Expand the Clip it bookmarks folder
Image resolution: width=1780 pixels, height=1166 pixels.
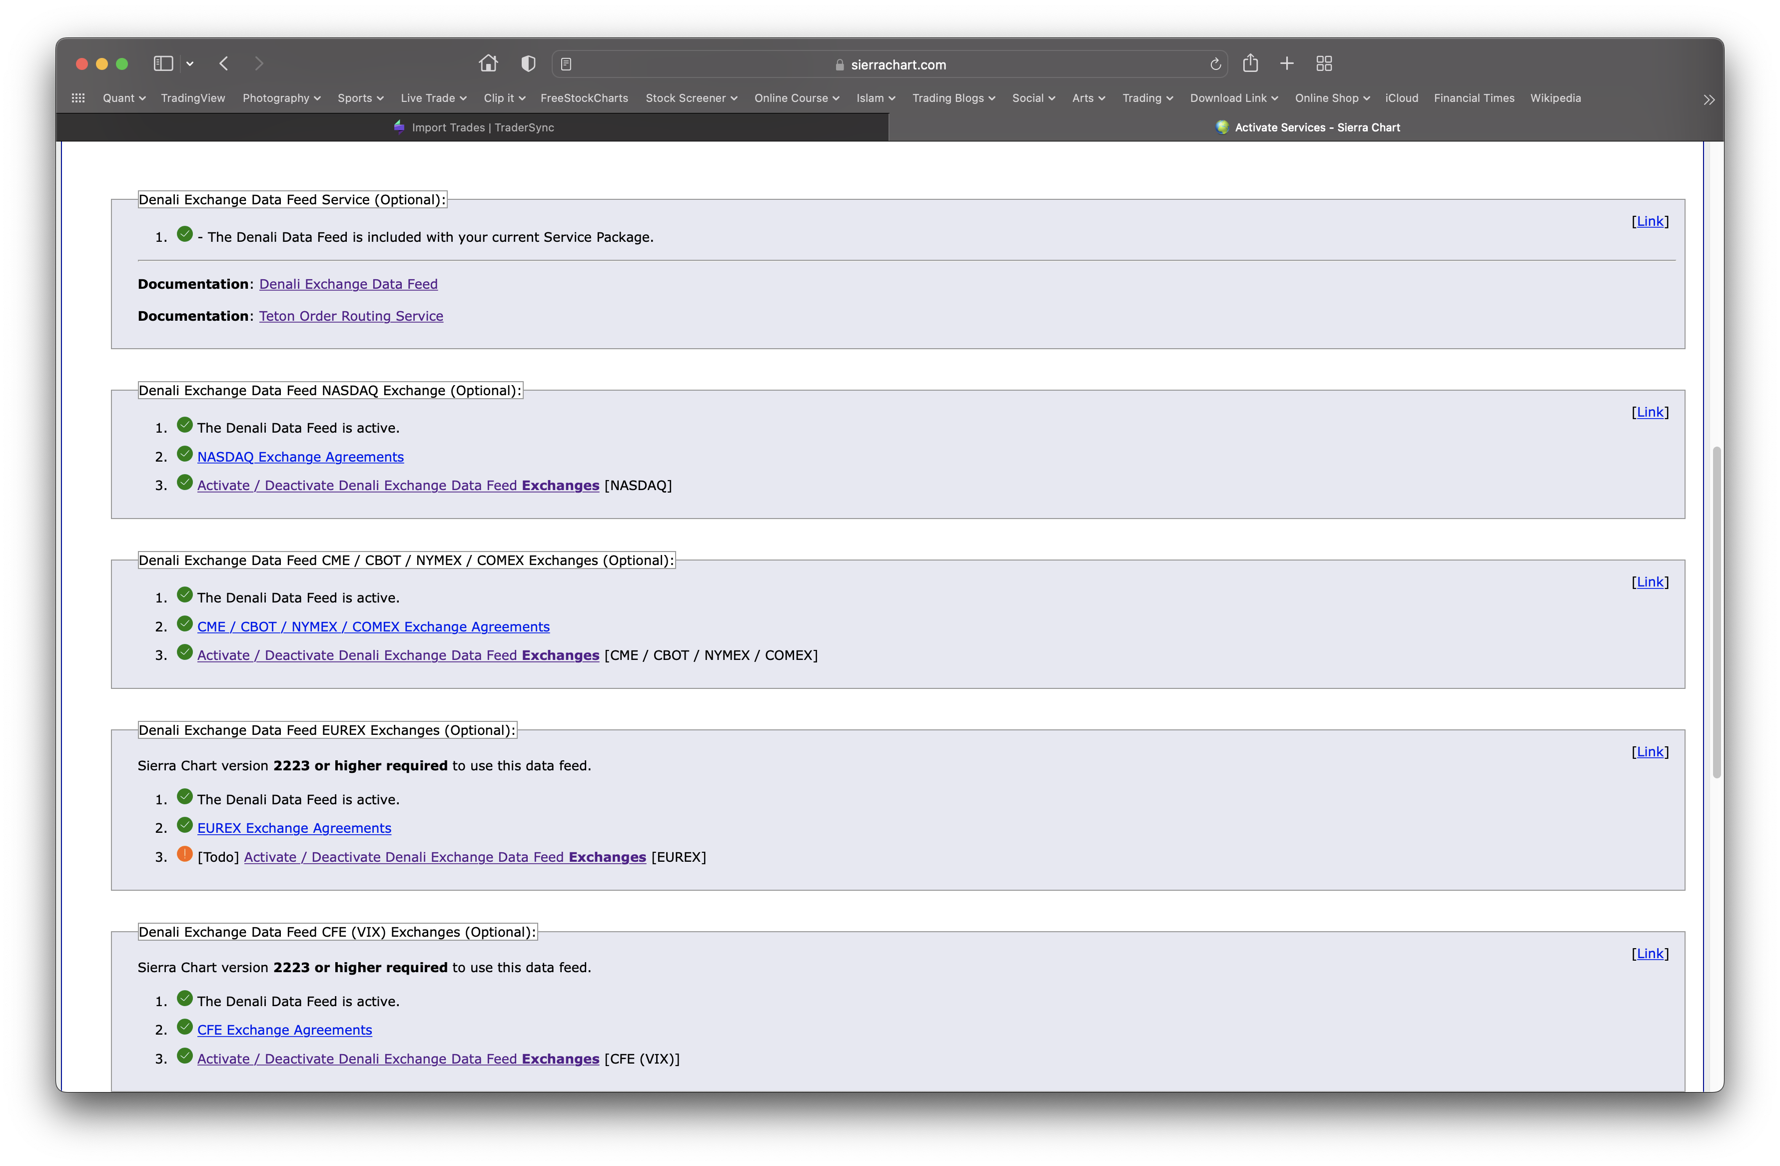coord(505,98)
